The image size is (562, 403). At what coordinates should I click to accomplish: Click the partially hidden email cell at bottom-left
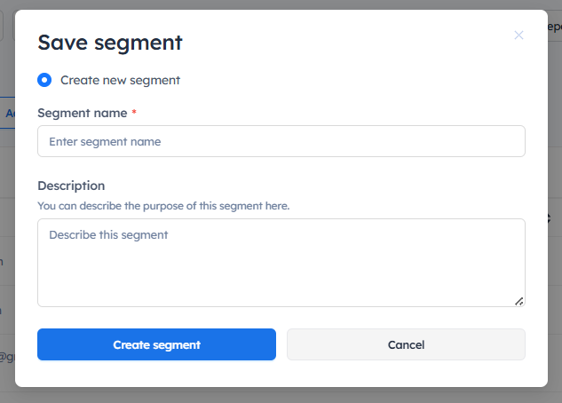click(6, 358)
